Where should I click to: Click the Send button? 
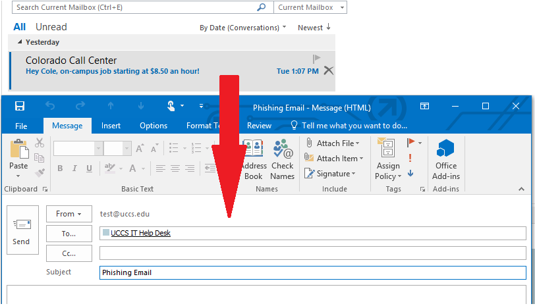[22, 230]
